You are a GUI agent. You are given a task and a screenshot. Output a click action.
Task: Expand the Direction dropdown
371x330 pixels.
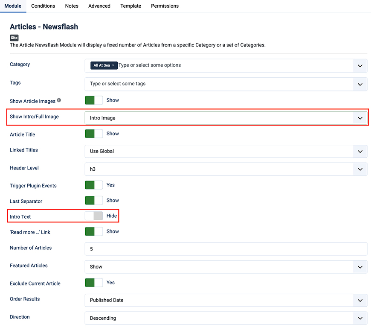tap(226, 318)
